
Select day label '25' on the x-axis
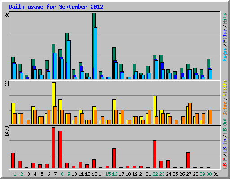(175, 174)
